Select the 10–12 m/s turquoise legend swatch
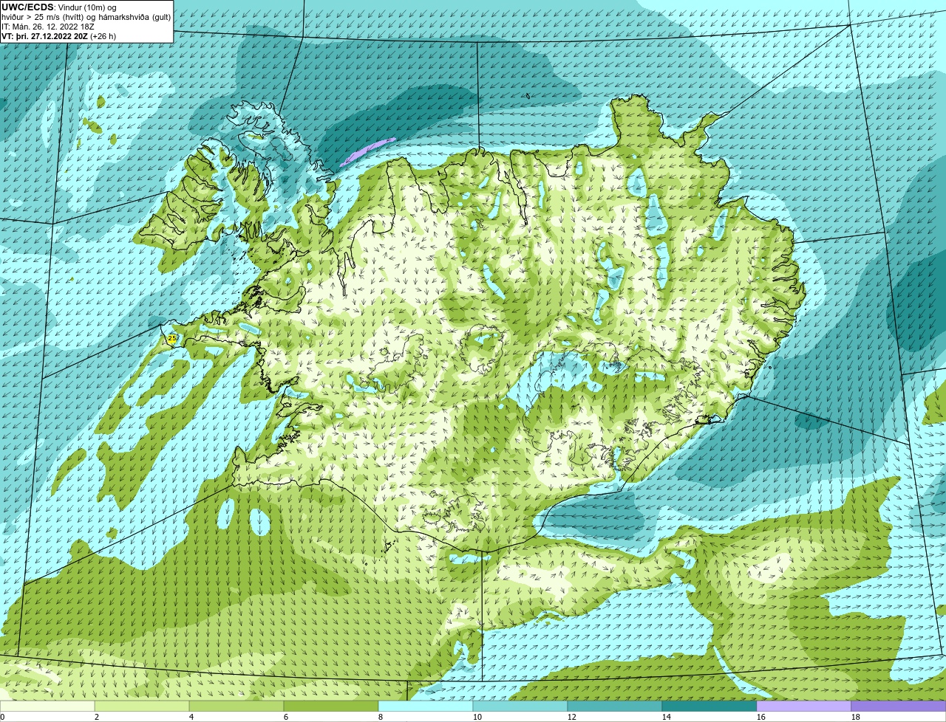 tap(520, 706)
